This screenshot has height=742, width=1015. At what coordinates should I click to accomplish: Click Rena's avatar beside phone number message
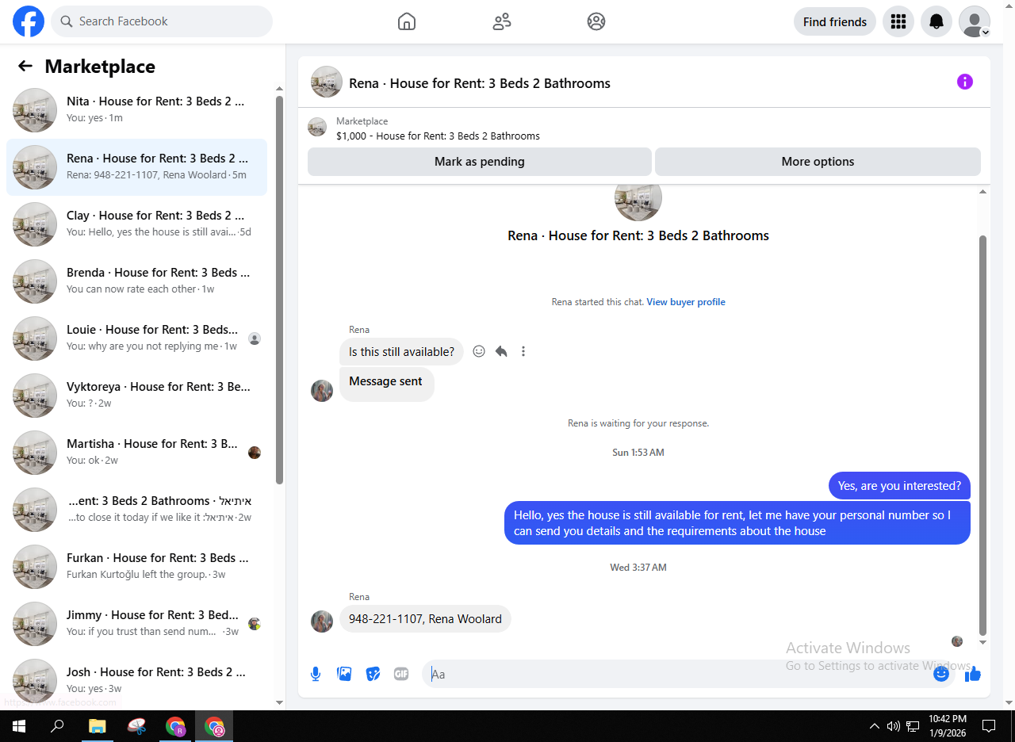(x=322, y=622)
